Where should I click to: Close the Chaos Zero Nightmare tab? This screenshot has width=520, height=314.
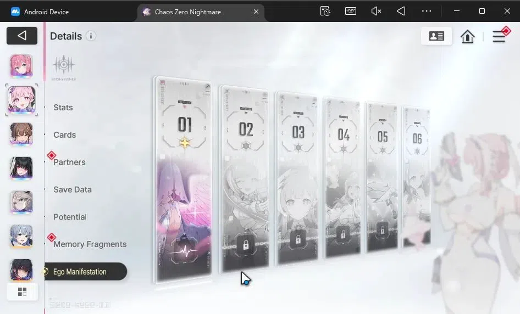pyautogui.click(x=256, y=12)
